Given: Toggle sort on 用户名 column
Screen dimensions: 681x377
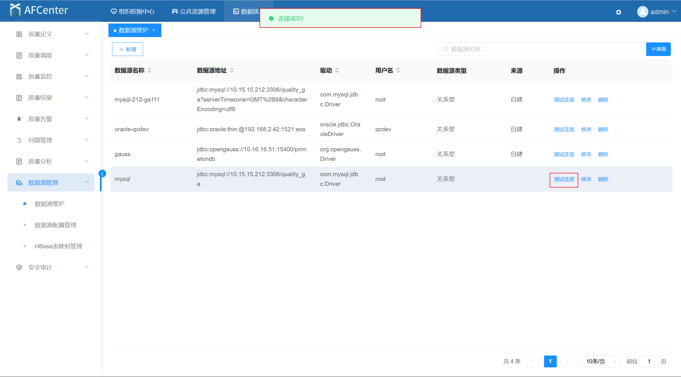Looking at the screenshot, I should tap(398, 70).
